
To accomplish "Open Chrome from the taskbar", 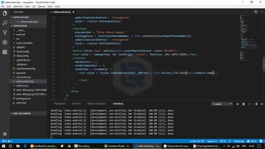I will tap(69, 146).
